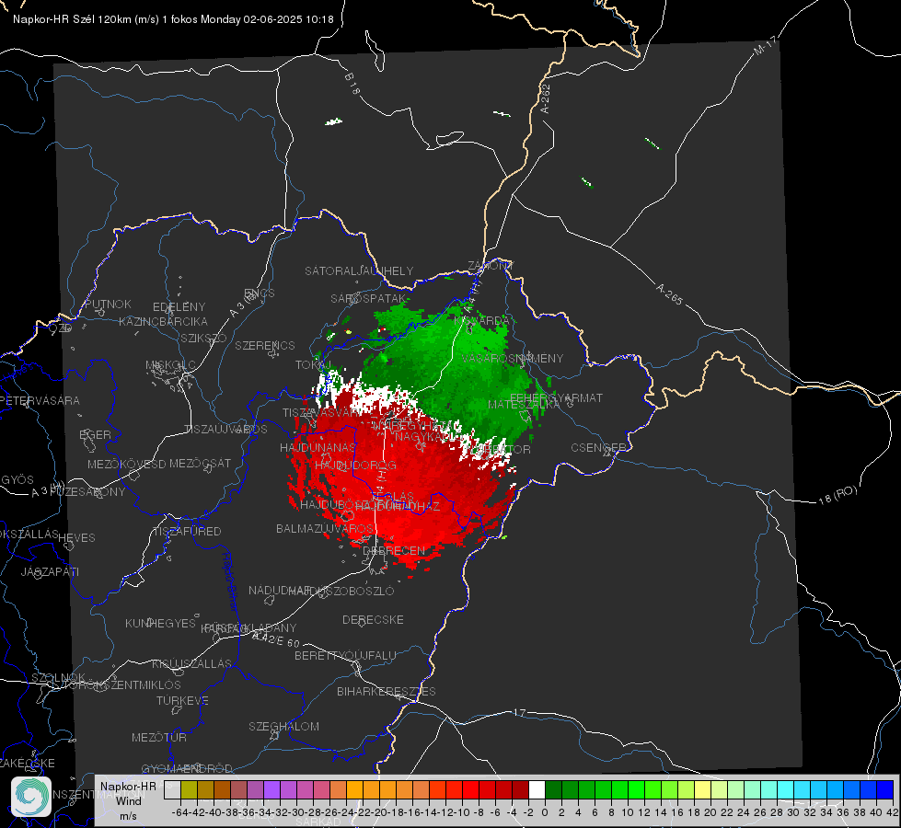Click the PUTNOK city label
This screenshot has height=828, width=901.
pos(108,304)
